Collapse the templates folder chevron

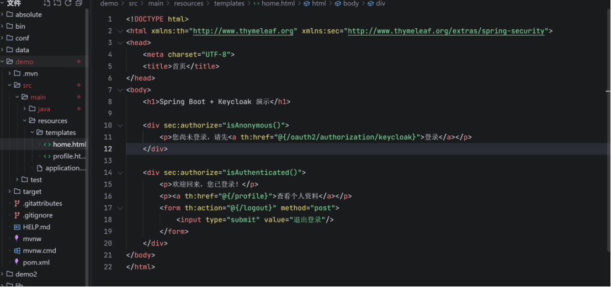click(x=33, y=132)
